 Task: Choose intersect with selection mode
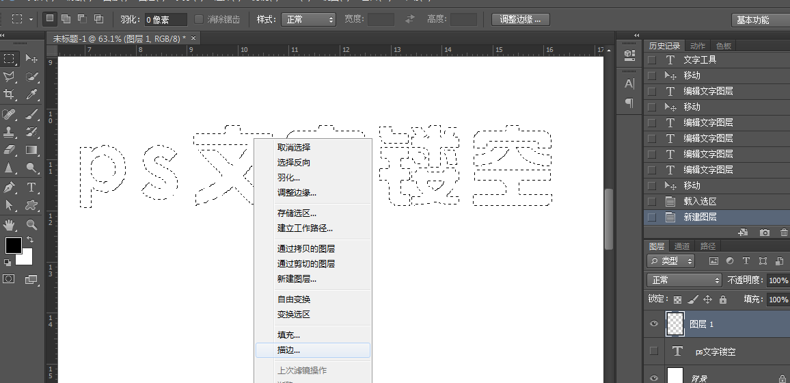point(98,19)
